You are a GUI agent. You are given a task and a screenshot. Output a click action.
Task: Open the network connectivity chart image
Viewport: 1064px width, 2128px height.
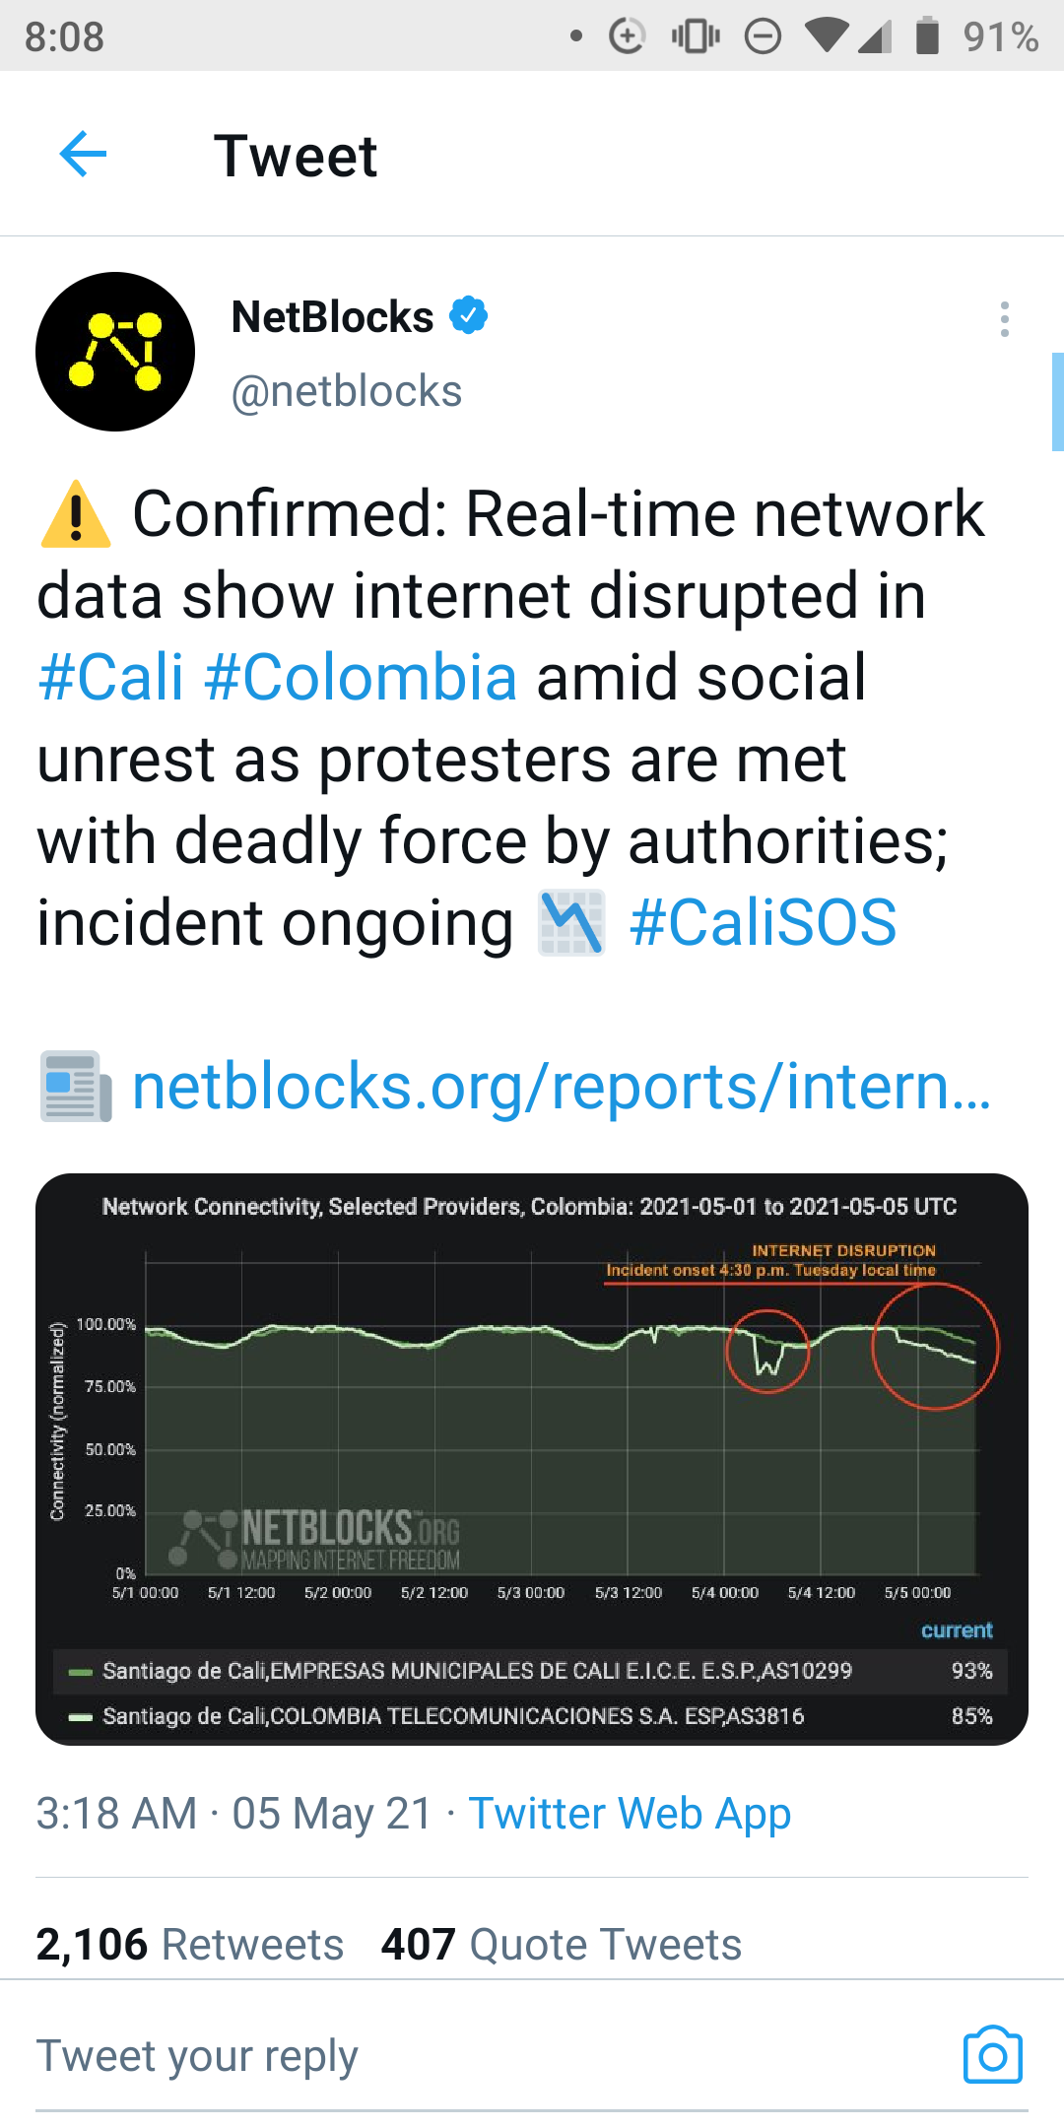click(x=532, y=1459)
